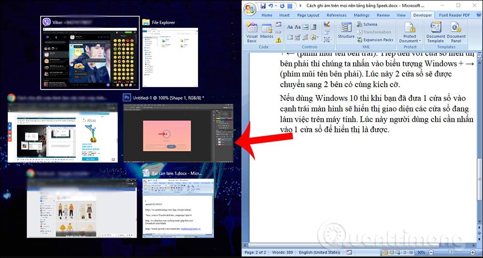Click the macro recording icon in status bar
Image resolution: width=483 pixels, height=258 pixels.
[x=348, y=253]
